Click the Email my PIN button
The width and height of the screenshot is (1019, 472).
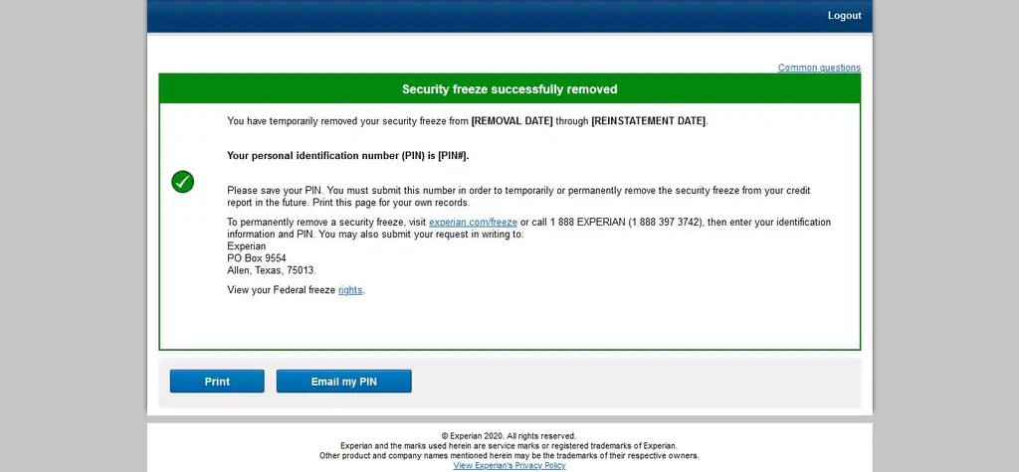coord(343,382)
